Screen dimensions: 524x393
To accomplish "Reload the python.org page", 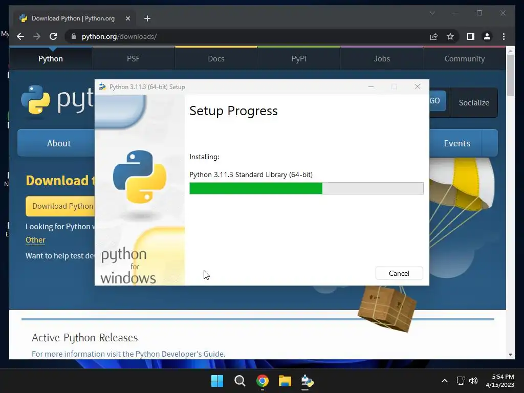I will pos(53,36).
